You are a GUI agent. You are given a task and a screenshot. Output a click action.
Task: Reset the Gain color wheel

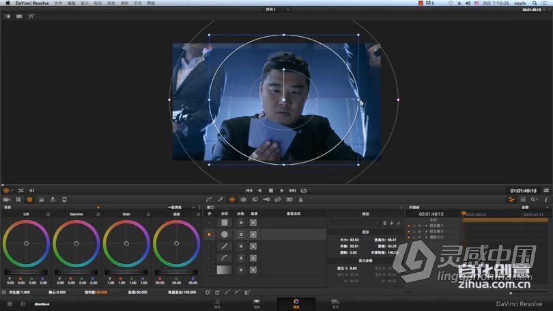click(x=148, y=214)
